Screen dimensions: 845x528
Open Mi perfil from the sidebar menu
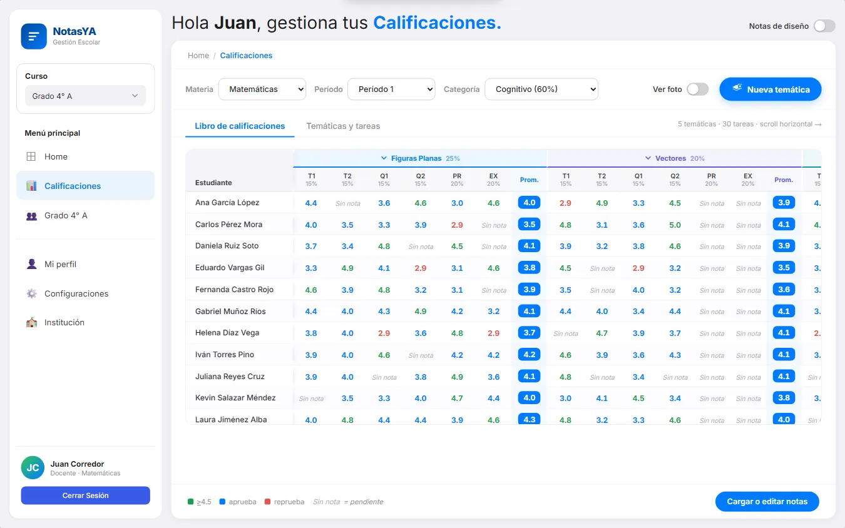coord(85,264)
